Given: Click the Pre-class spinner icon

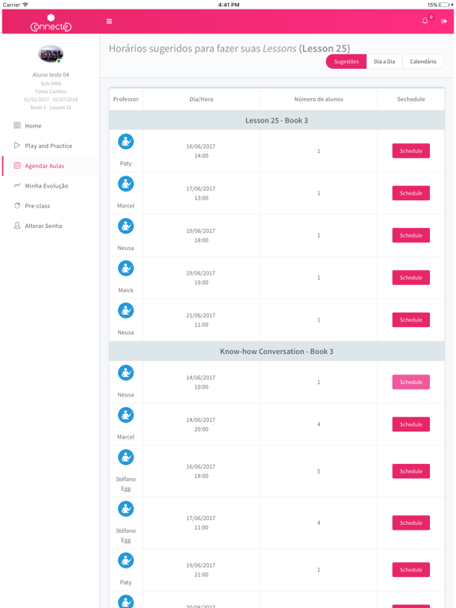Looking at the screenshot, I should click(x=17, y=206).
